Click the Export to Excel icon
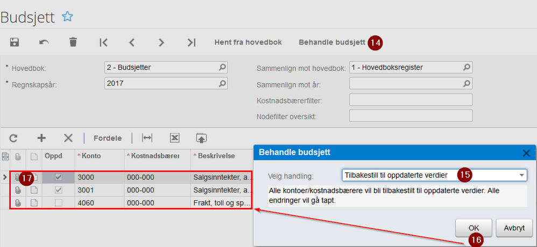The width and height of the screenshot is (537, 247). [174, 138]
